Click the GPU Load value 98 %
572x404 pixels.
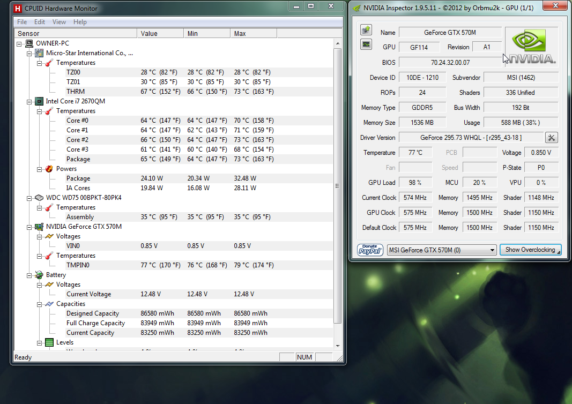[x=415, y=183]
